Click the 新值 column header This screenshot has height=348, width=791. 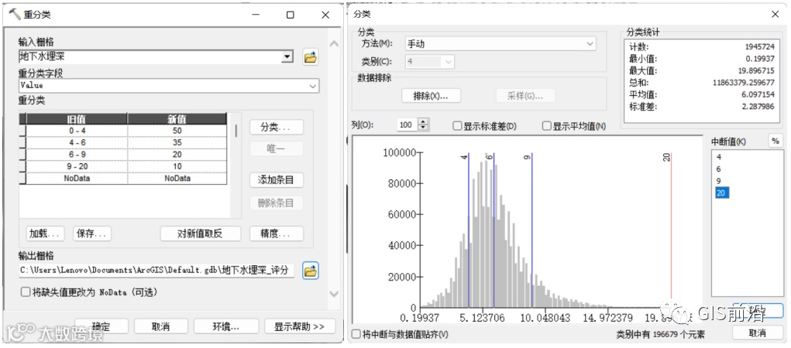coord(177,119)
